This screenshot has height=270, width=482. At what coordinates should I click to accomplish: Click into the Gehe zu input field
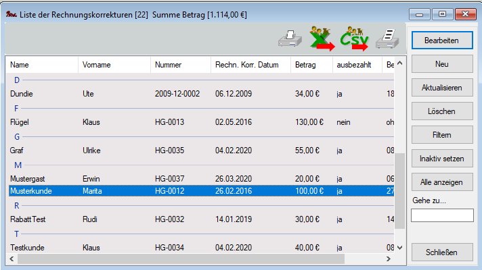click(442, 215)
